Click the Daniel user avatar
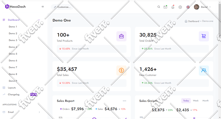 pyautogui.click(x=197, y=7)
